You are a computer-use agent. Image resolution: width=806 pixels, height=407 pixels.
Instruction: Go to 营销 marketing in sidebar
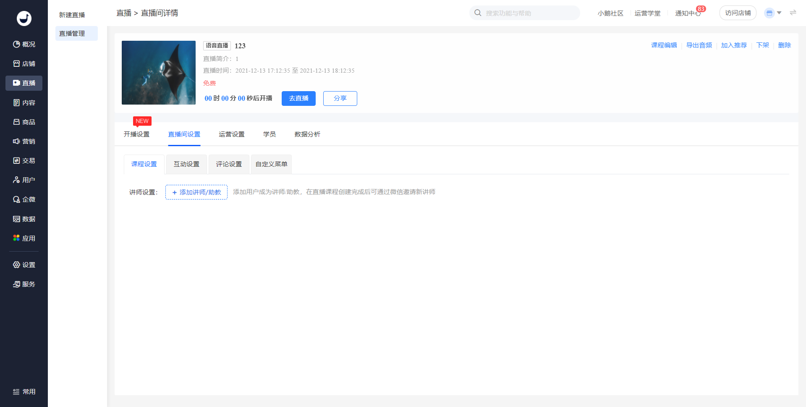point(24,141)
